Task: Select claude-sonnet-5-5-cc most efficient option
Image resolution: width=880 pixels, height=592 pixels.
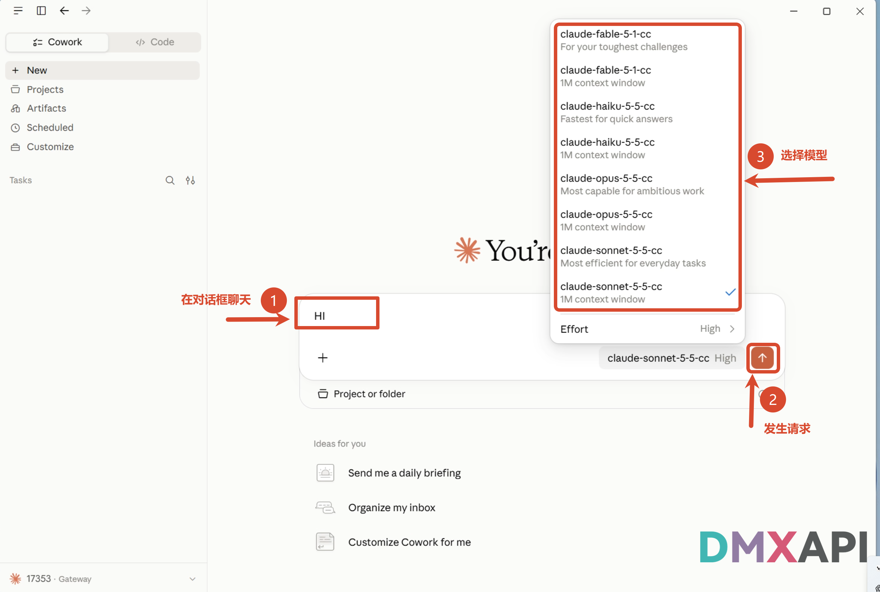Action: tap(648, 257)
